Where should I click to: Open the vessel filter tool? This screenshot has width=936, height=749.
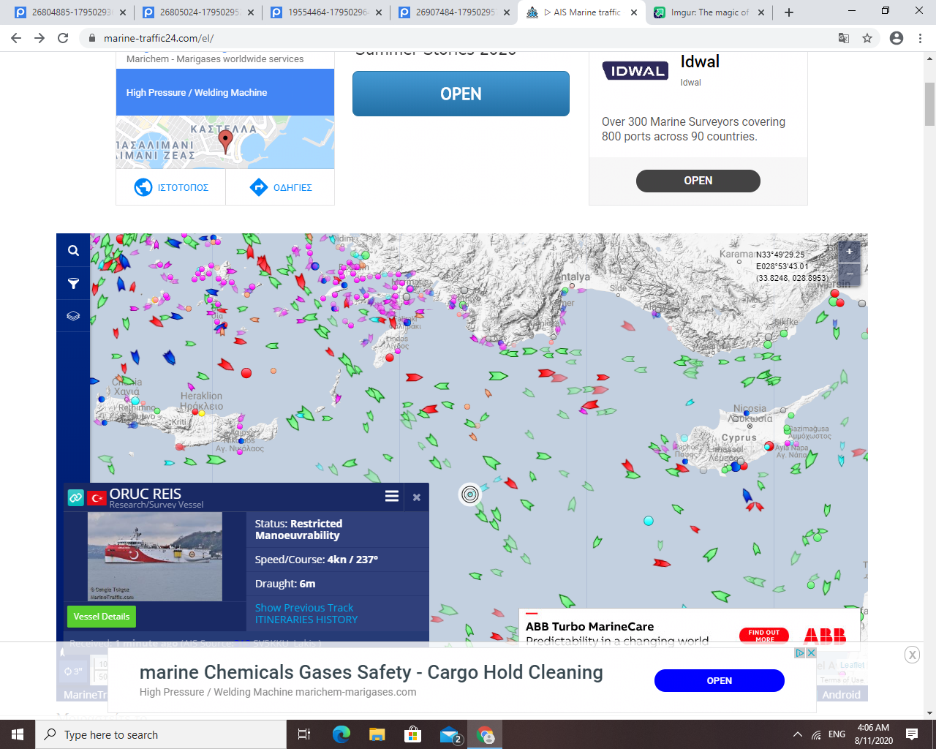pyautogui.click(x=73, y=284)
